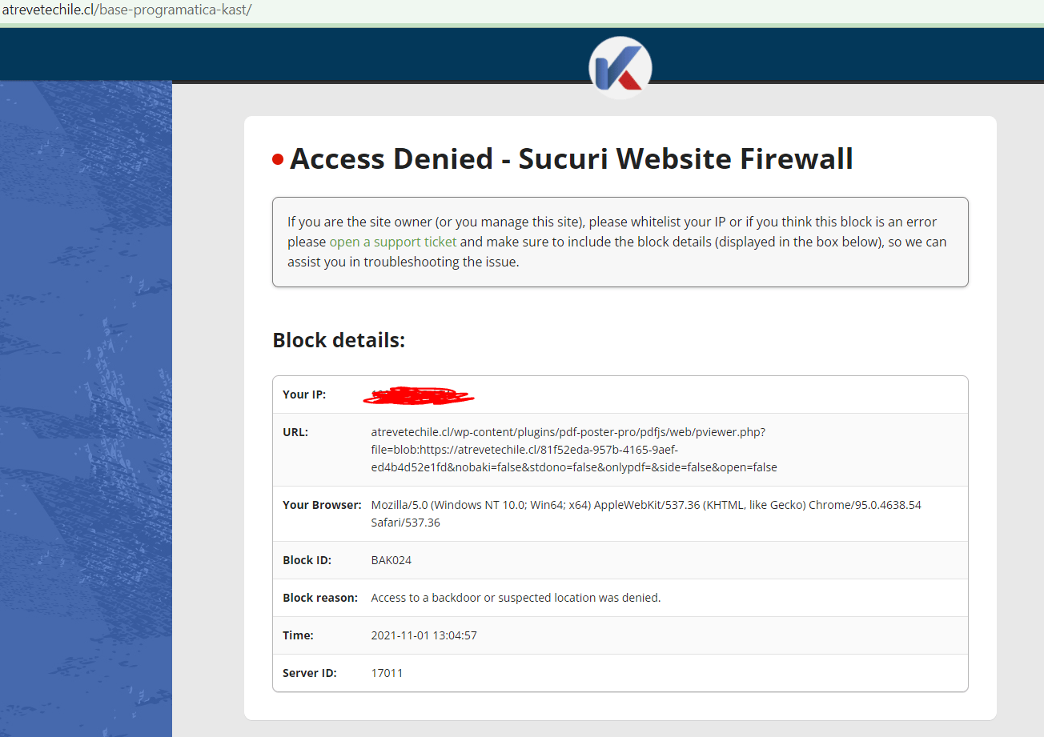Image resolution: width=1044 pixels, height=737 pixels.
Task: Click the blue textured left sidebar panel
Action: [86, 400]
